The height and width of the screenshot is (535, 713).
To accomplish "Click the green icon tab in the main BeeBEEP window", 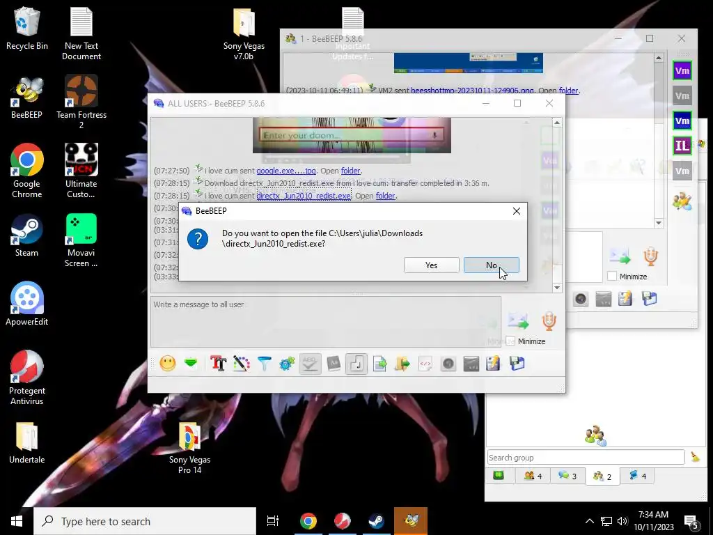I will coord(499,476).
